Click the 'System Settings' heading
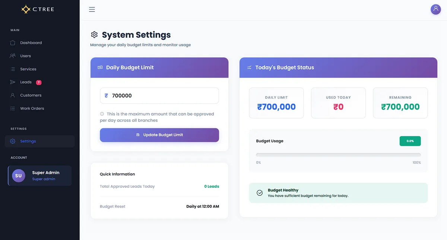 click(x=136, y=35)
